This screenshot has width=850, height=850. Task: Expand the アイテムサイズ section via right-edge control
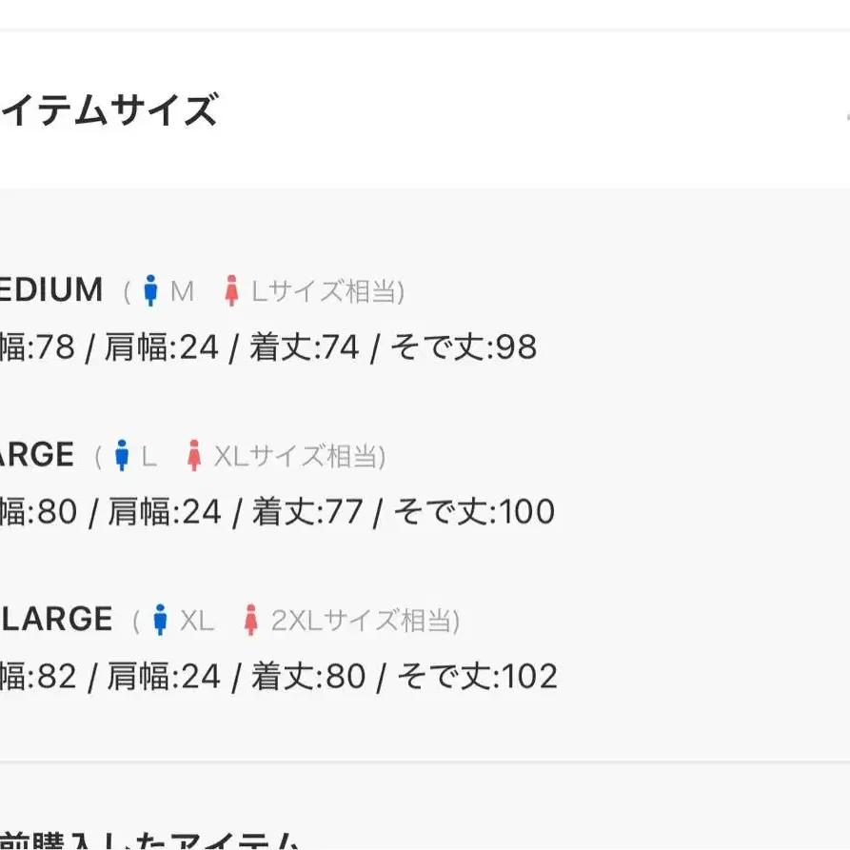pos(847,116)
